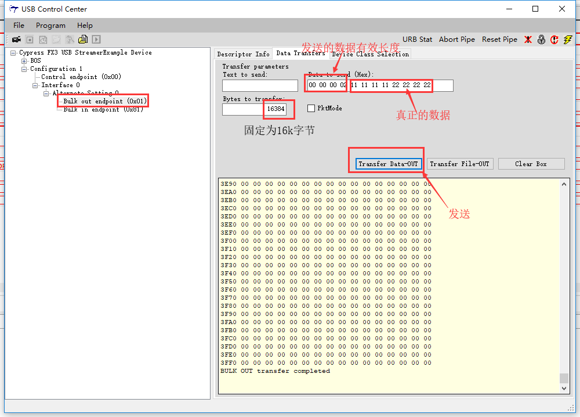This screenshot has width=580, height=417.
Task: Click the greyed-out open folder icon
Action: (x=56, y=39)
